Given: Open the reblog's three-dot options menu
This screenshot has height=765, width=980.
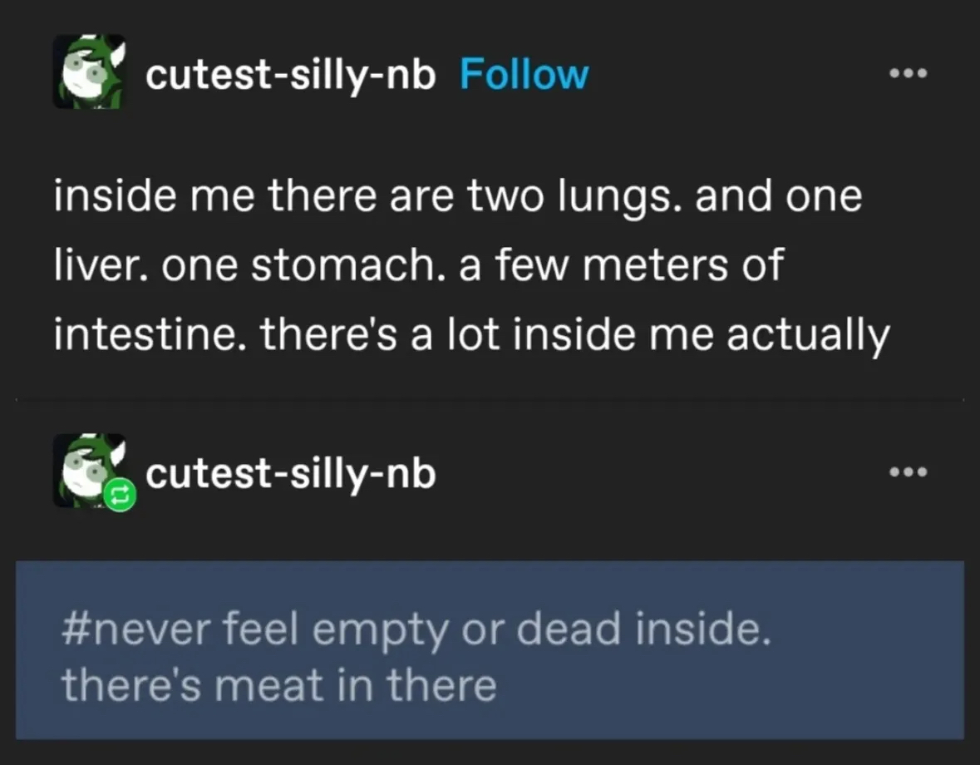Looking at the screenshot, I should click(x=907, y=472).
